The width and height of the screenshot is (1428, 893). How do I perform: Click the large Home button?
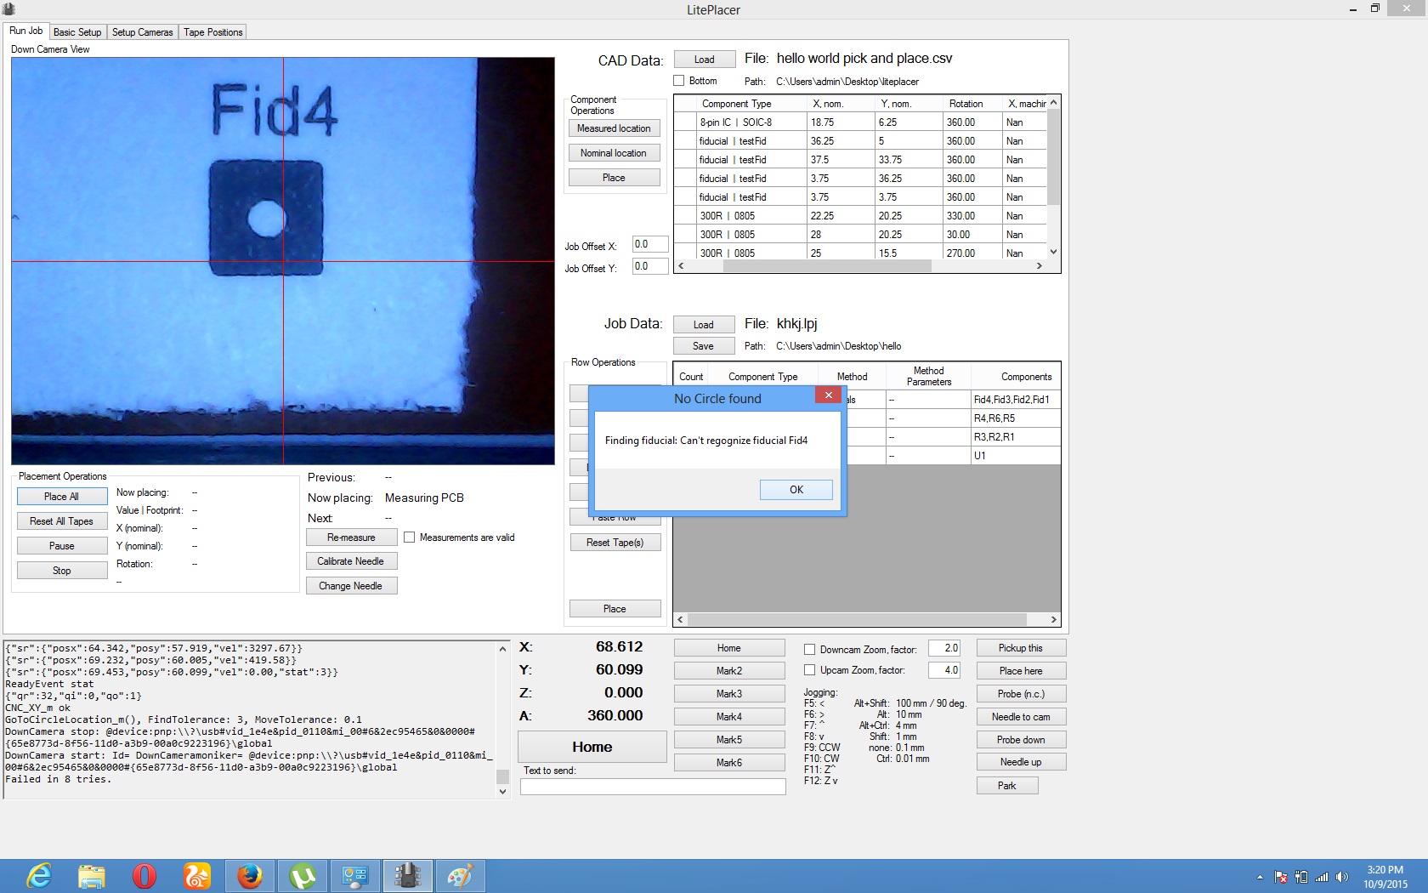click(x=592, y=747)
